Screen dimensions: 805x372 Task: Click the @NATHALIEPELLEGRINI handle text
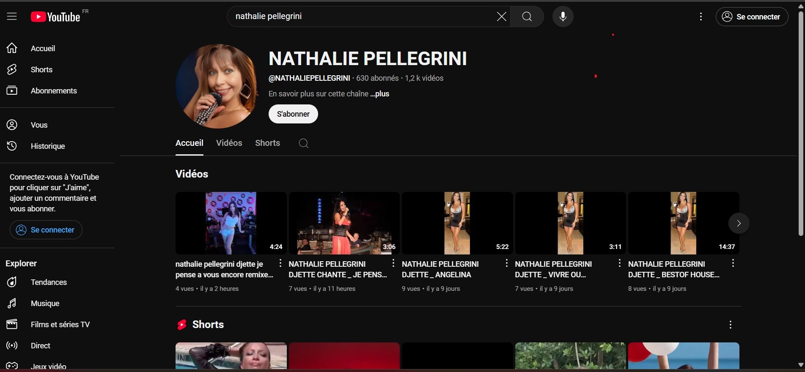[309, 78]
